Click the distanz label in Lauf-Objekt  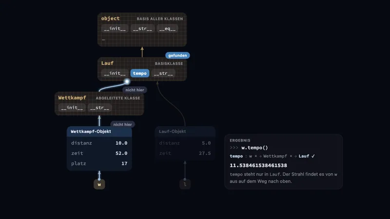169,143
